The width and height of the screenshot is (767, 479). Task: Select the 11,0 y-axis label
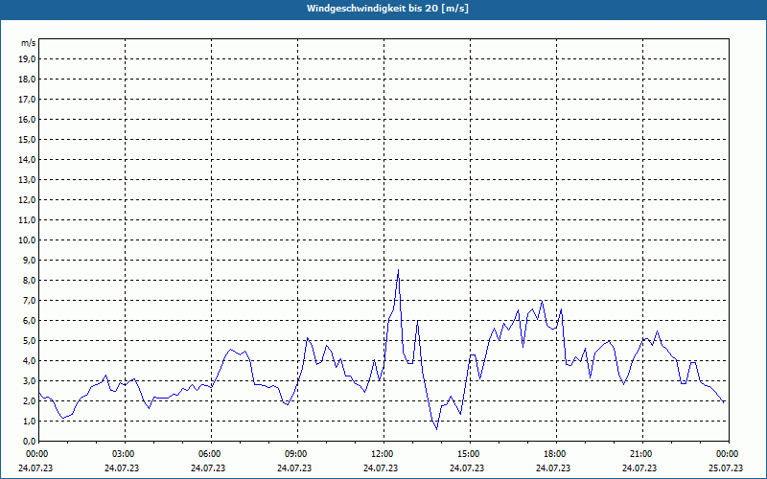[x=27, y=220]
